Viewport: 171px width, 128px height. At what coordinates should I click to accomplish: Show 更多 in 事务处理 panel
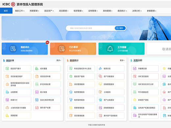pos(59,60)
